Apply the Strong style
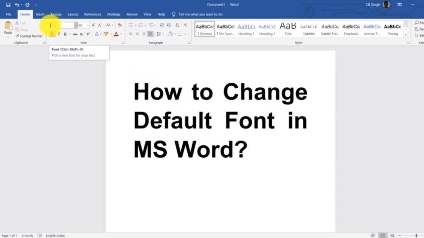This screenshot has height=238, width=424. [x=393, y=29]
